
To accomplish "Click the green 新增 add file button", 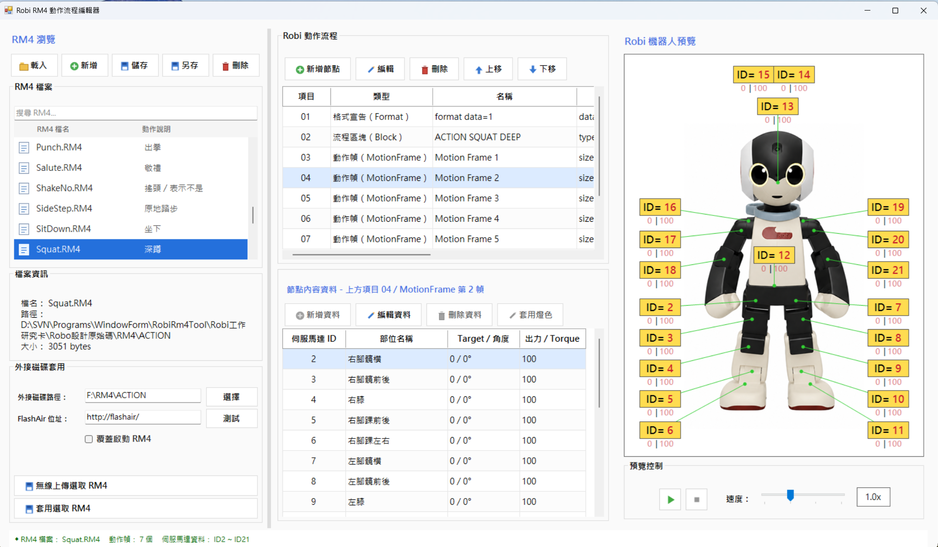I will click(85, 66).
